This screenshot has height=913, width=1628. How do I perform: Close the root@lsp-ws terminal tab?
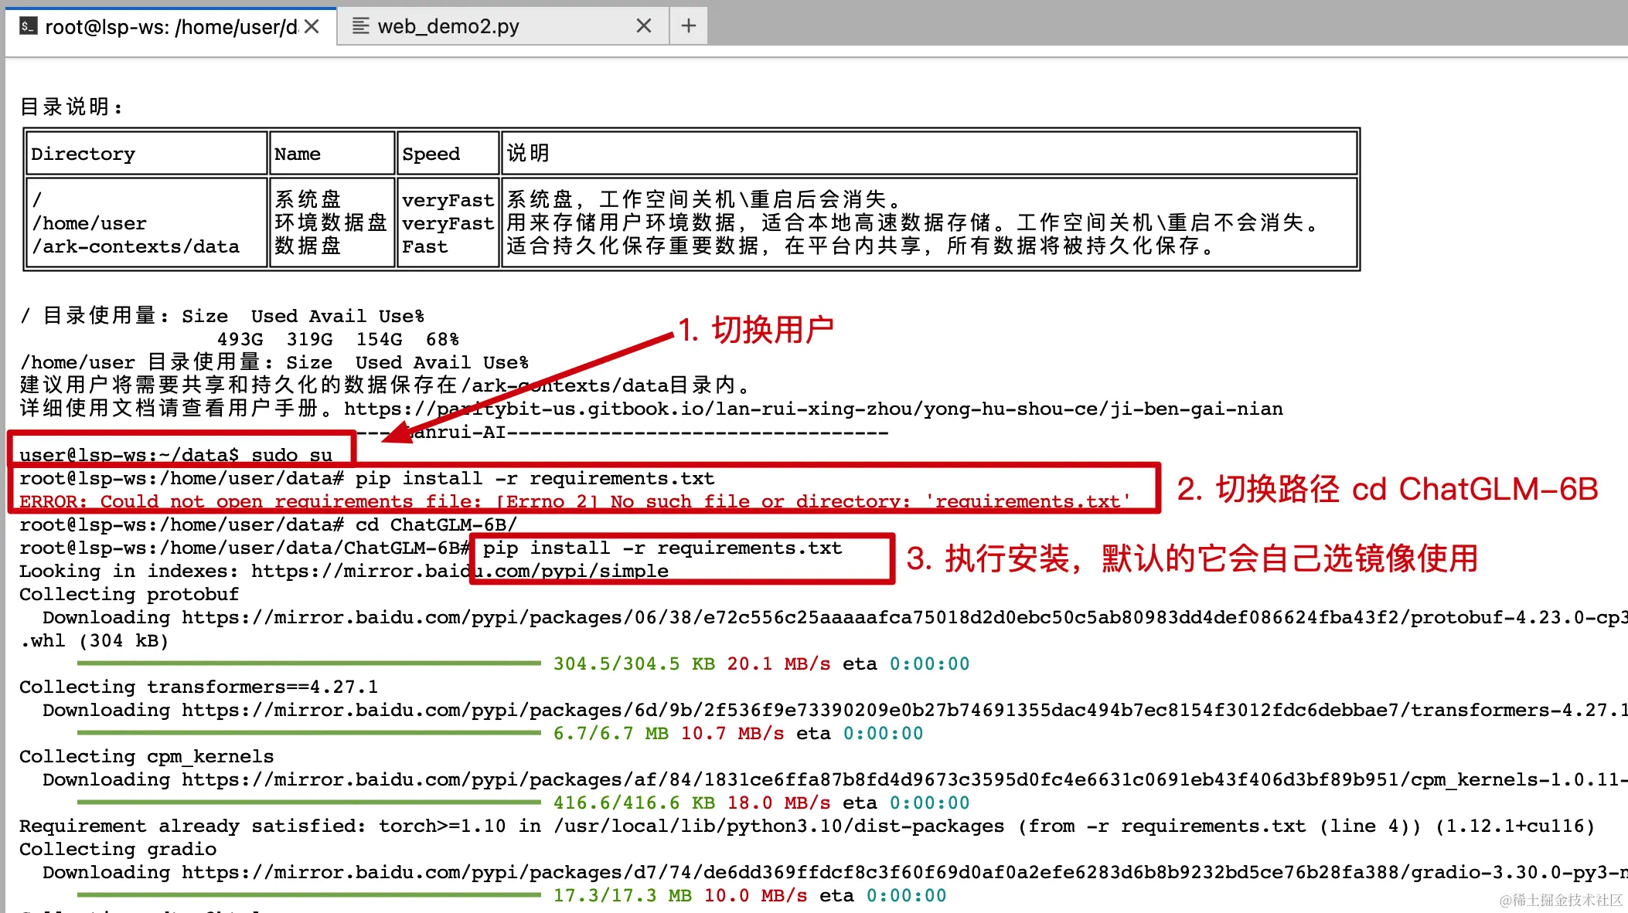(x=312, y=26)
